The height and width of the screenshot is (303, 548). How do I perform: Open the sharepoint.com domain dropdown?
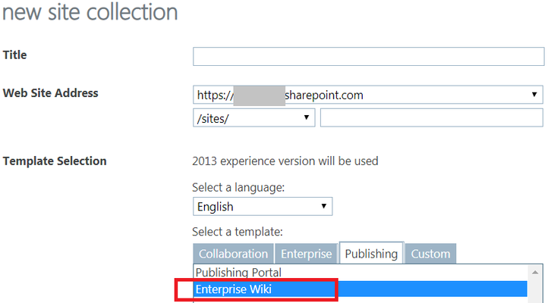click(x=367, y=95)
